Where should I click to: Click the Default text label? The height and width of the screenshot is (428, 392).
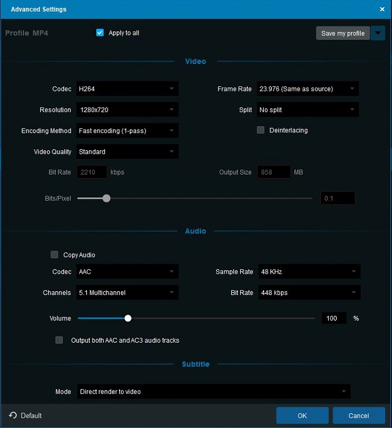pos(31,416)
